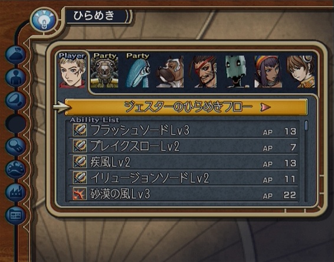334x262 pixels.
Task: Click the Ability List scrollbar thumb
Action: click(306, 125)
